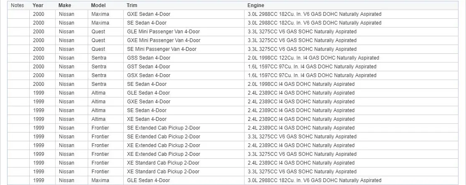
Task: Select the Maxima GXE Sedan 4-Door row
Action: point(148,14)
